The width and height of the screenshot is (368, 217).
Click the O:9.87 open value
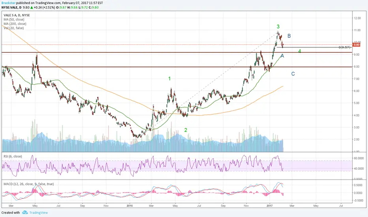[x=61, y=7]
